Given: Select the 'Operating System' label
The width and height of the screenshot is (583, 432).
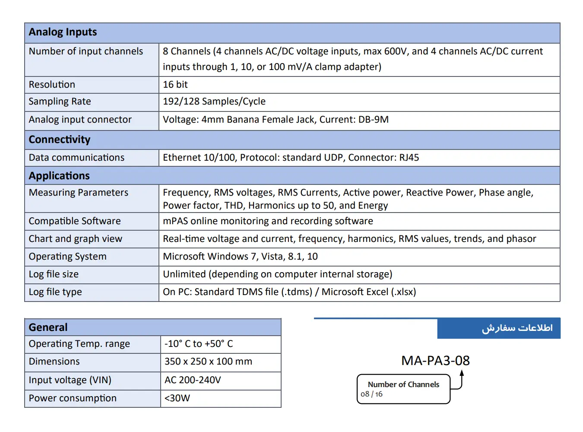Looking at the screenshot, I should 68,257.
